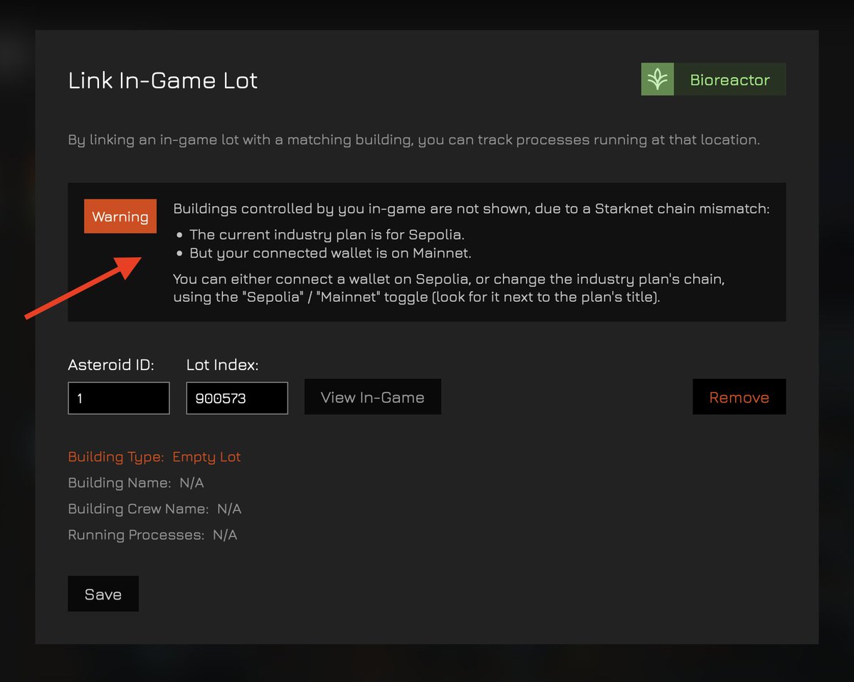This screenshot has width=854, height=682.
Task: Click the Starknet chain mismatch warning sentence
Action: click(472, 209)
